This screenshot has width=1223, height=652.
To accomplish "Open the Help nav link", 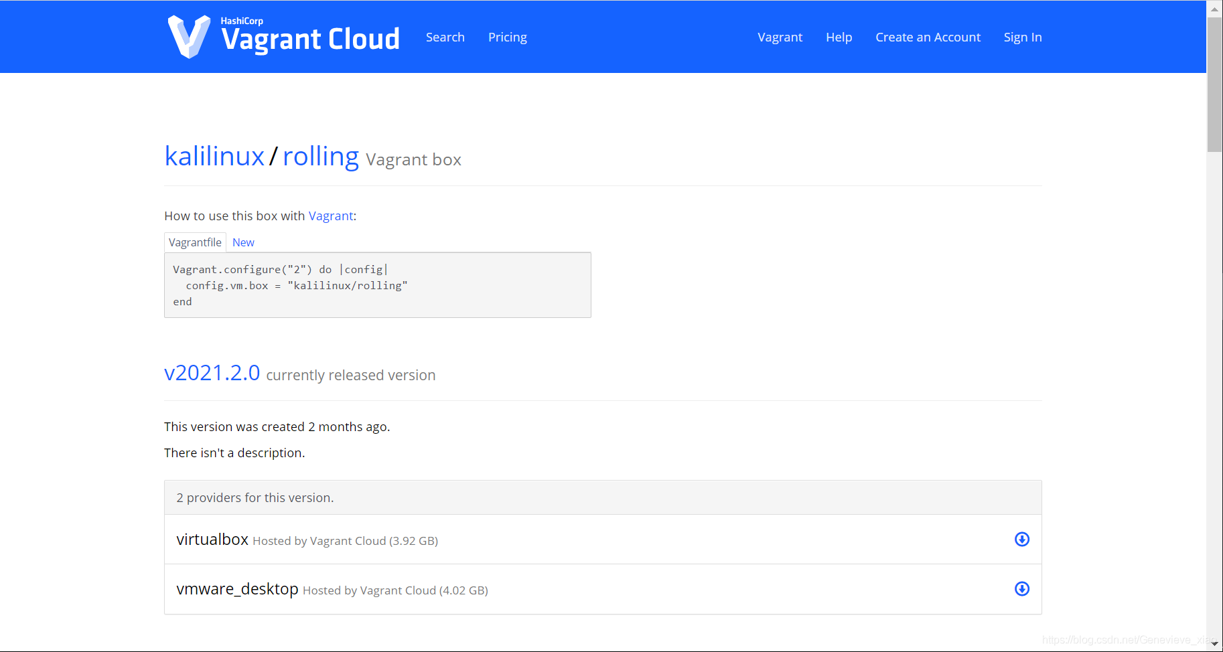I will tap(839, 37).
